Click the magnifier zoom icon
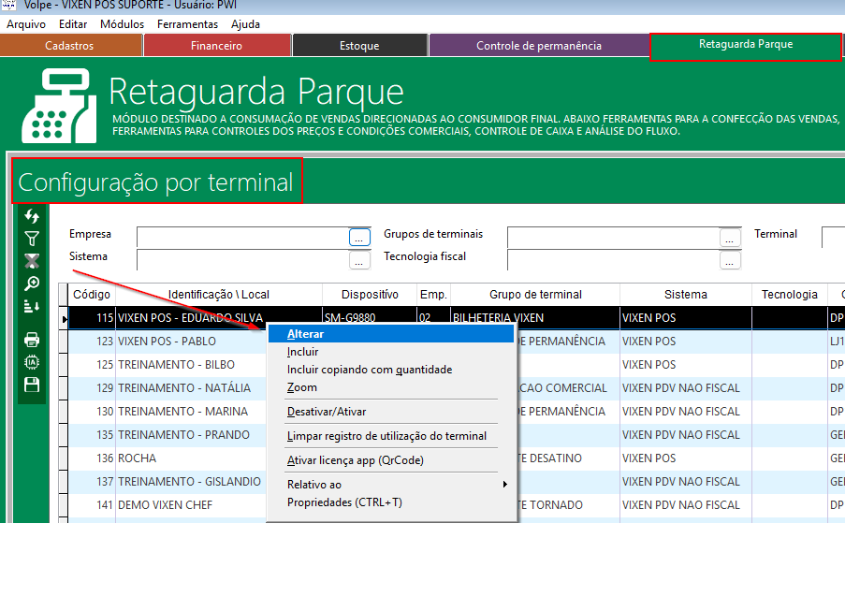Viewport: 845px width, 611px height. [32, 284]
